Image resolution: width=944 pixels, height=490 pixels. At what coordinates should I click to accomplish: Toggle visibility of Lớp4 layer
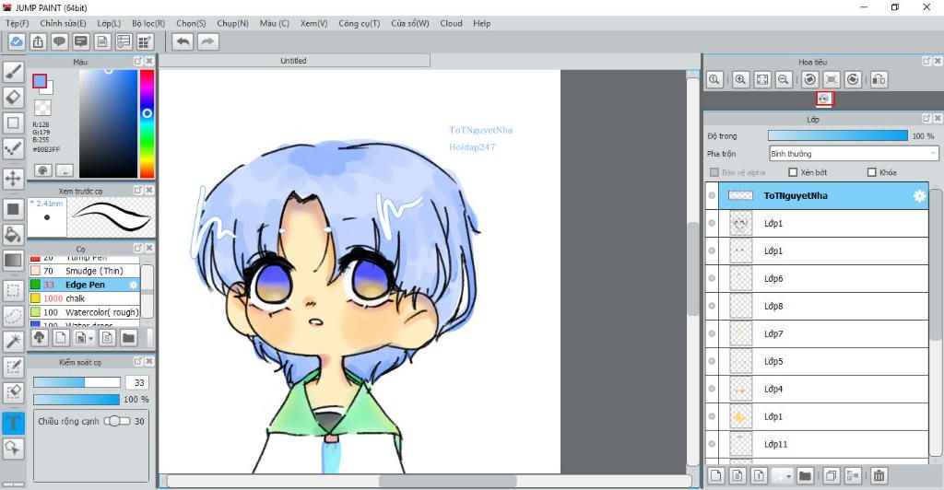(x=712, y=389)
